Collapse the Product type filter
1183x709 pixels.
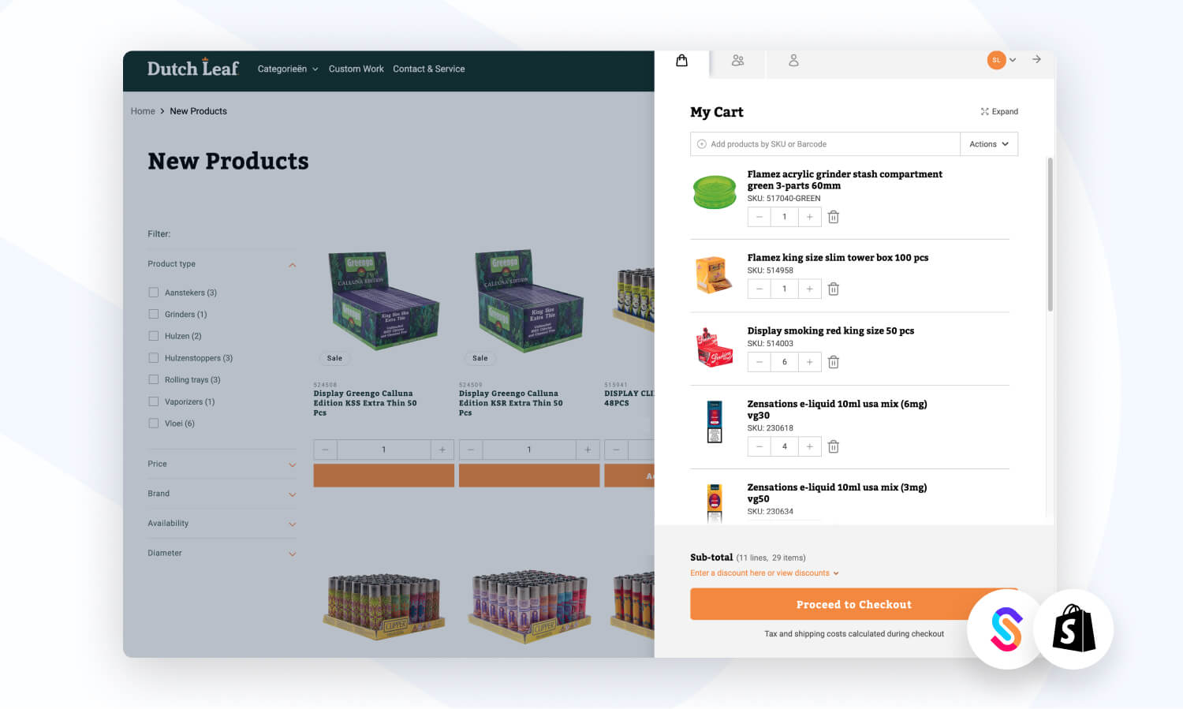click(292, 265)
